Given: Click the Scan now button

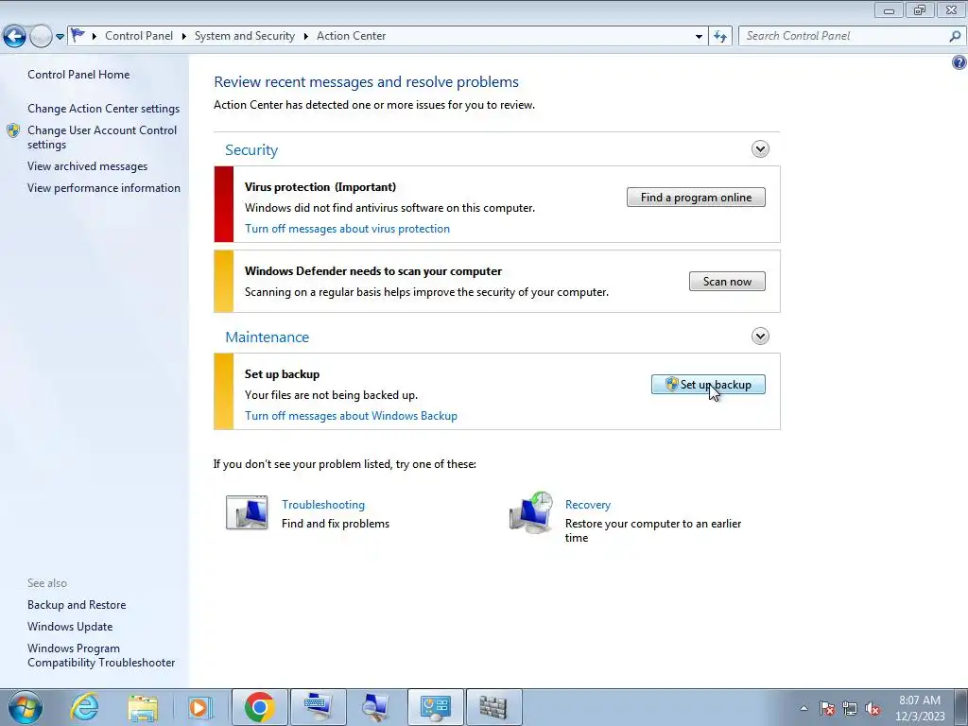Looking at the screenshot, I should point(727,282).
